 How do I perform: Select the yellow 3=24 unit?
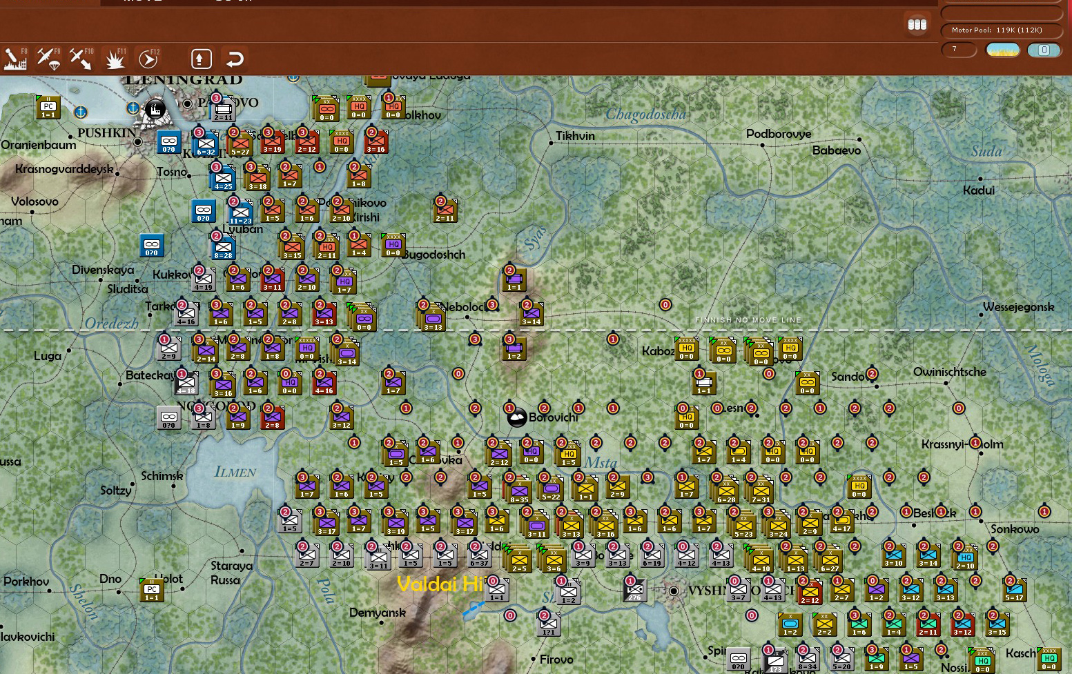click(777, 524)
